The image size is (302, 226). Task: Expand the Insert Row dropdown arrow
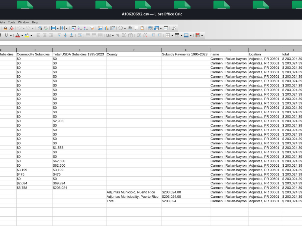point(58,28)
